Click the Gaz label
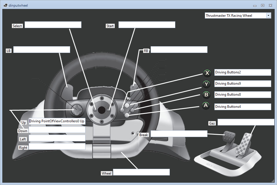This screenshot has width=277, height=185. 212,123
